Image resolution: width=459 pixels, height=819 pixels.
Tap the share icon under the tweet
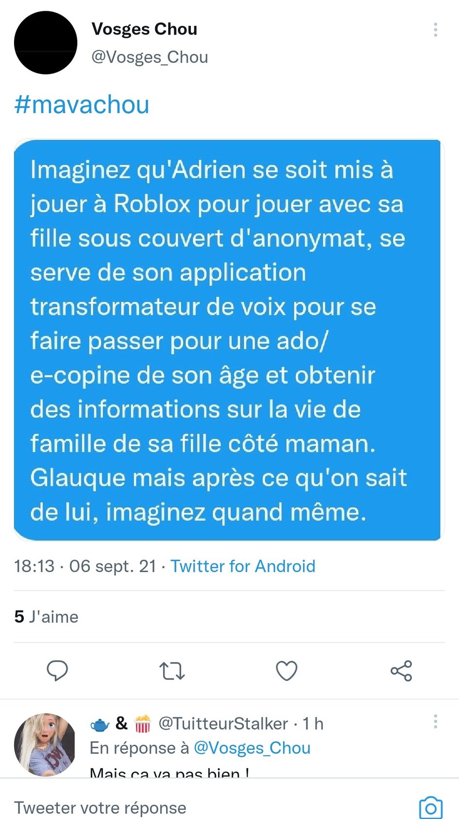click(x=401, y=671)
